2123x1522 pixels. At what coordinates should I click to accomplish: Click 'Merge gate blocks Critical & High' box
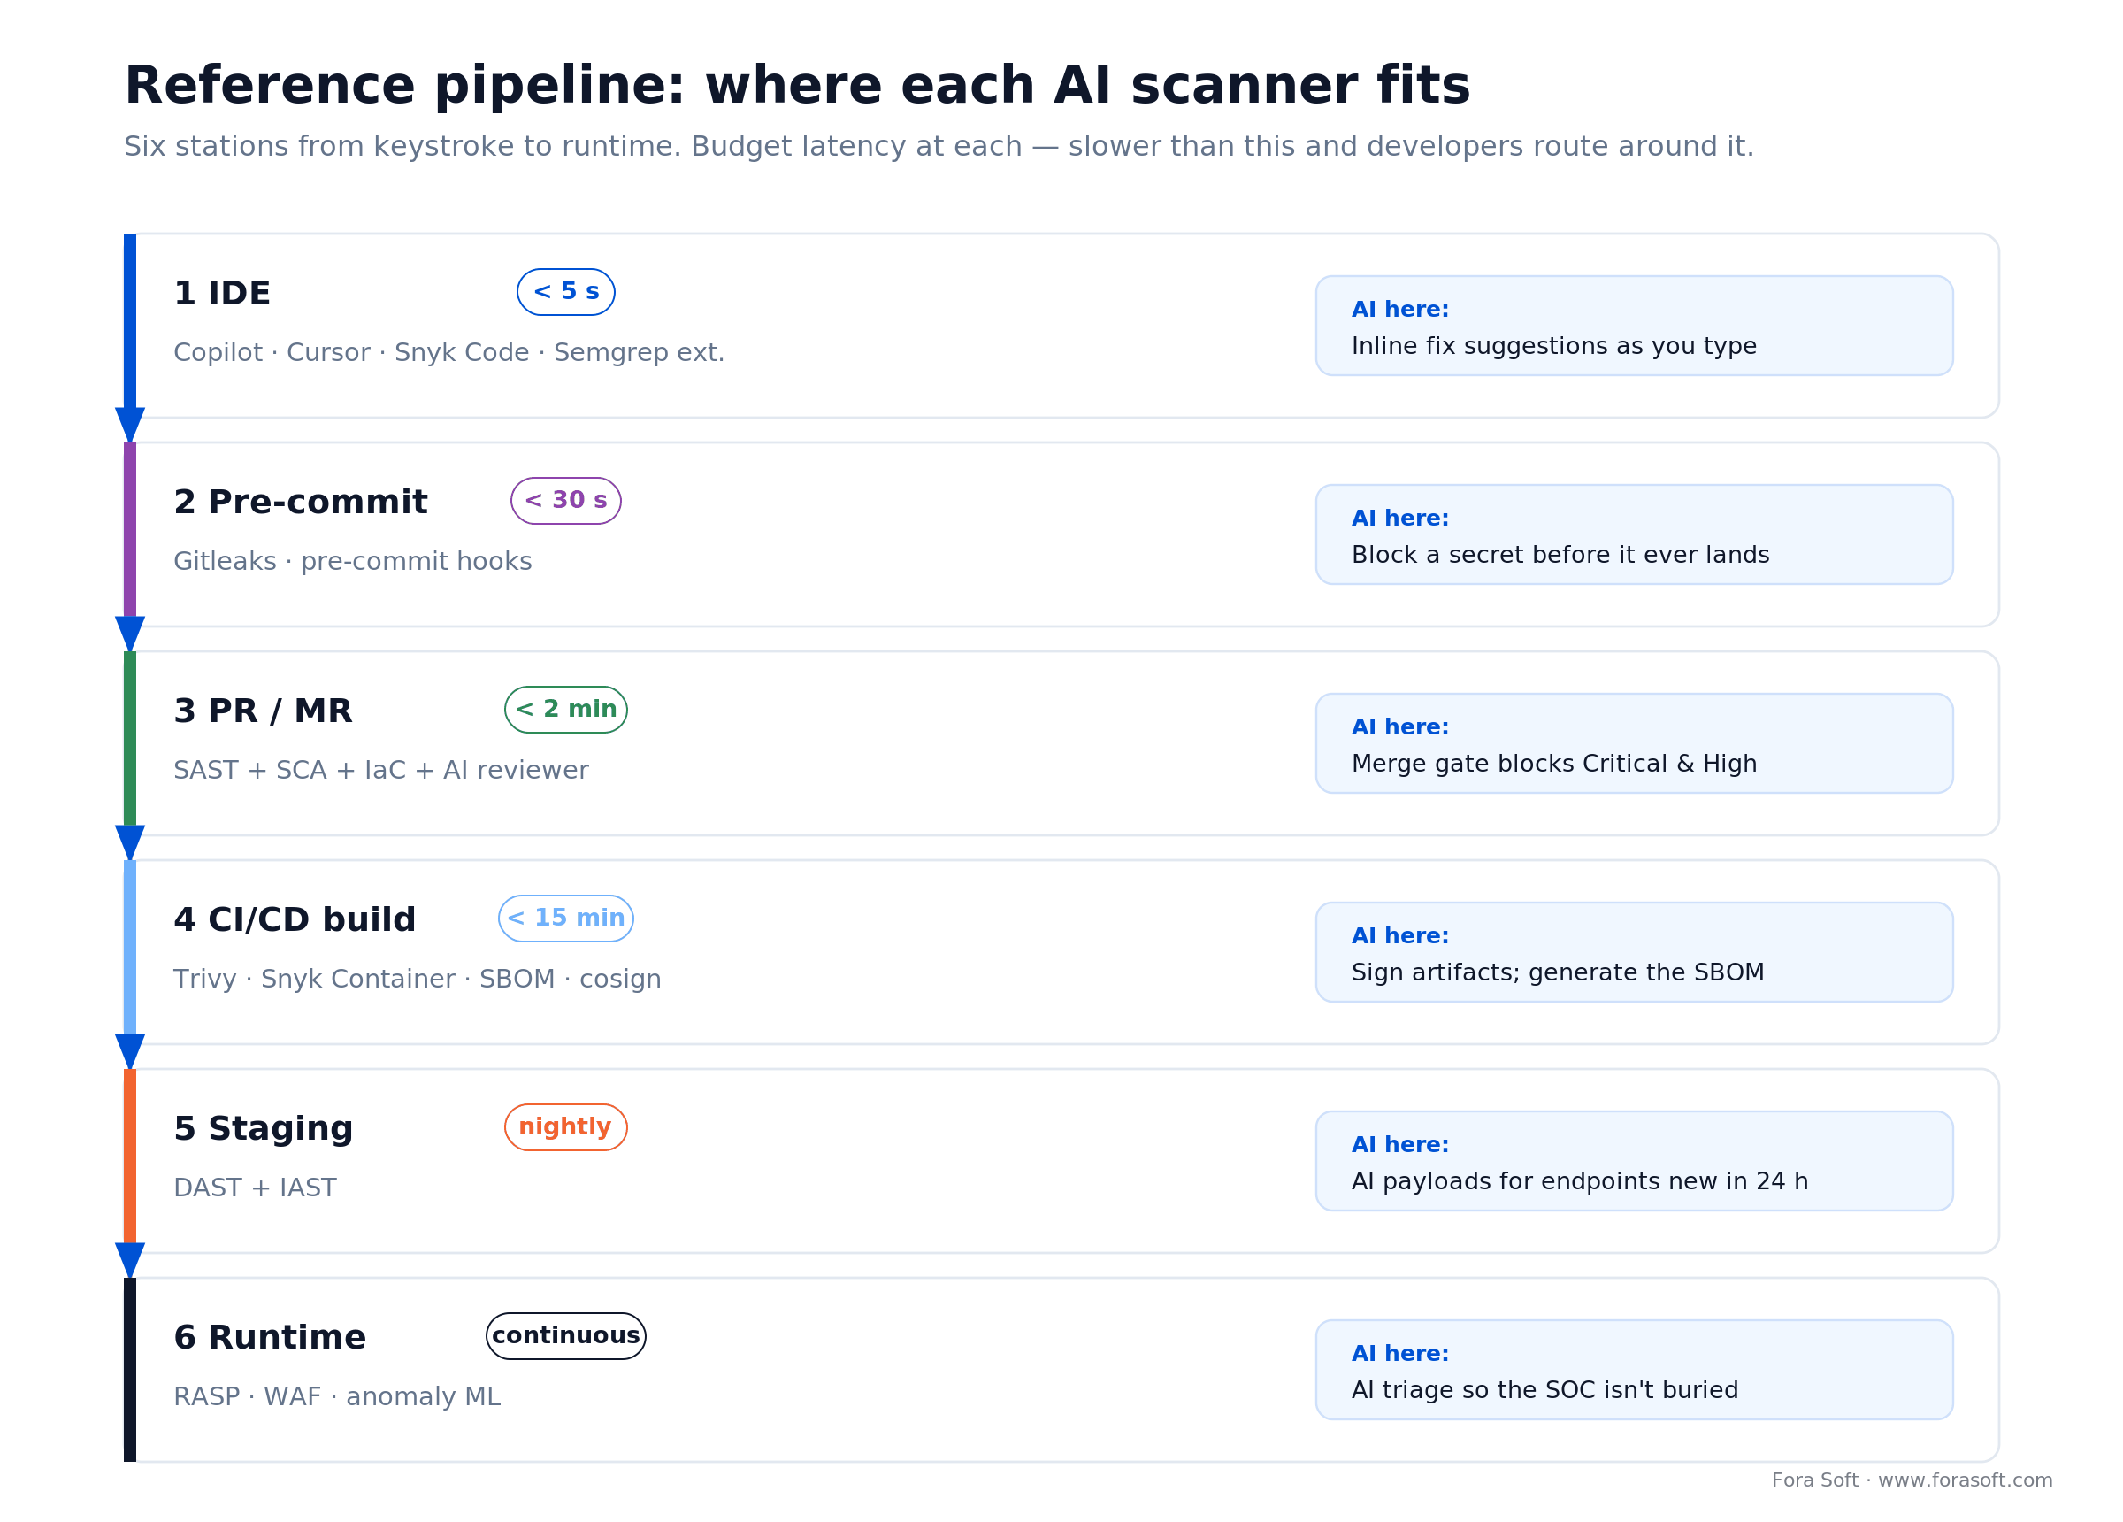click(x=1635, y=743)
